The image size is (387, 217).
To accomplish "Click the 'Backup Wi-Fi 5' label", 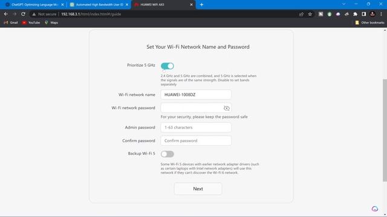I will point(141,154).
